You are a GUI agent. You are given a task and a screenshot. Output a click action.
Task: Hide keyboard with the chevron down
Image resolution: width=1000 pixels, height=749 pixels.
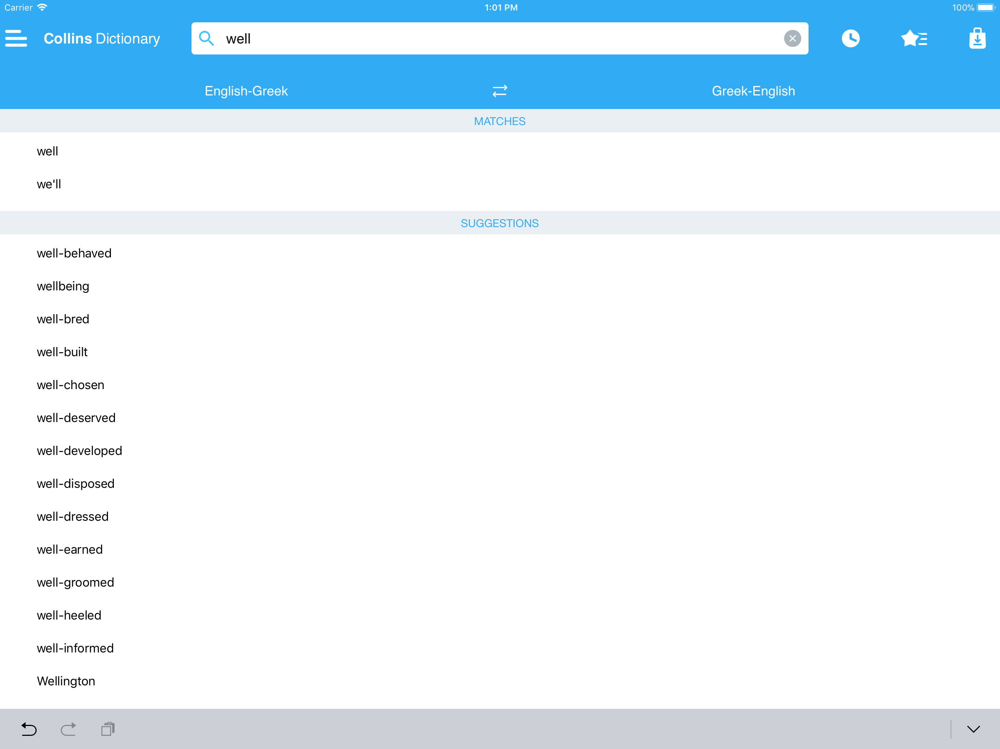pyautogui.click(x=973, y=729)
